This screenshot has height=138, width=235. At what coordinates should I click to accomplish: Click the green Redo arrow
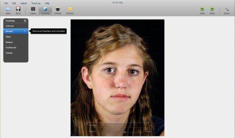pos(212,9)
